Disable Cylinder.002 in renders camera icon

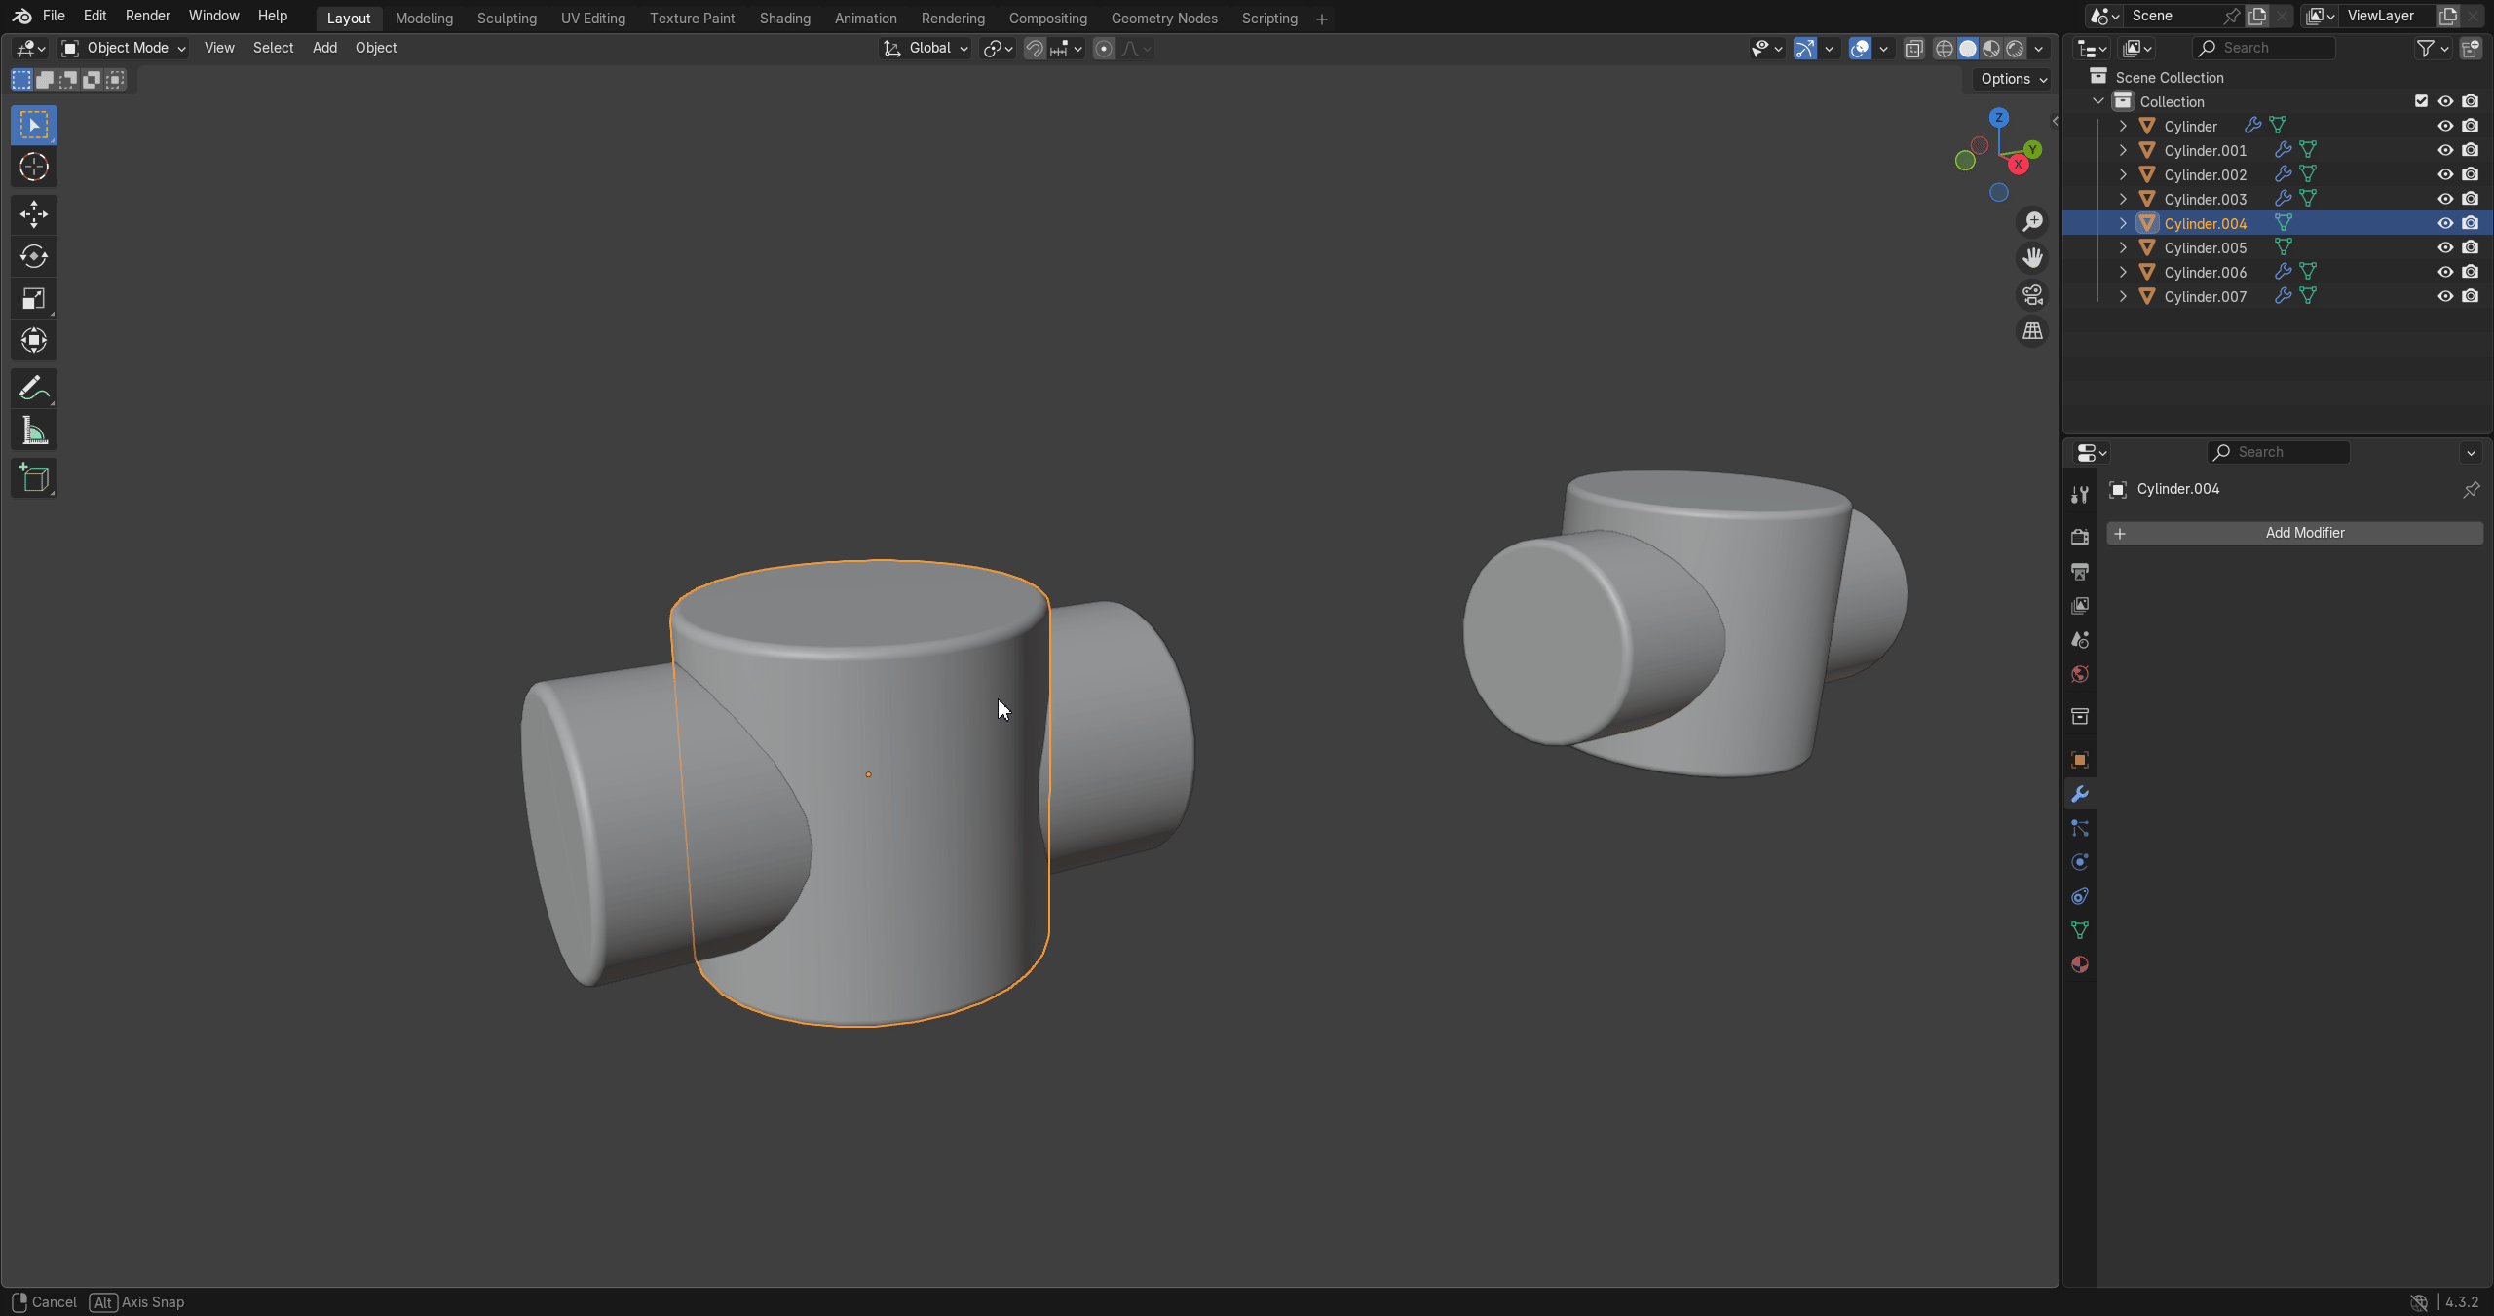coord(2471,174)
